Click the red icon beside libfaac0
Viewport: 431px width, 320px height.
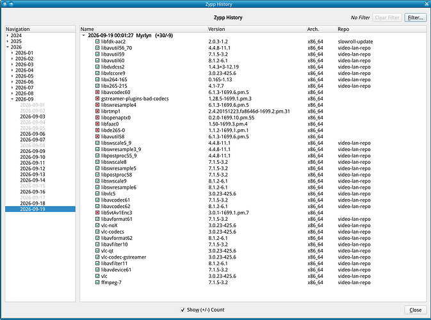97,124
